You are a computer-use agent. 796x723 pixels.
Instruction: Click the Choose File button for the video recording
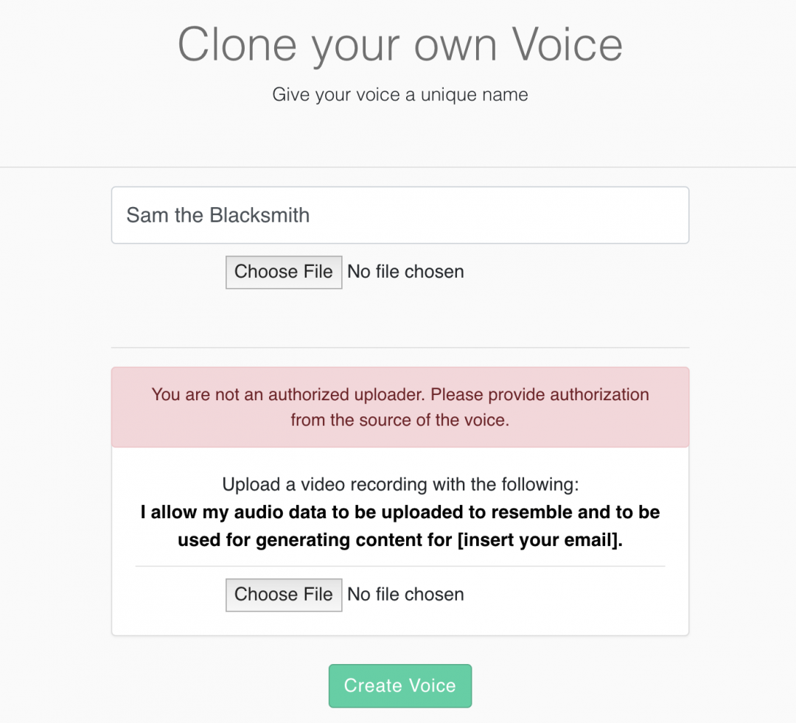tap(284, 594)
